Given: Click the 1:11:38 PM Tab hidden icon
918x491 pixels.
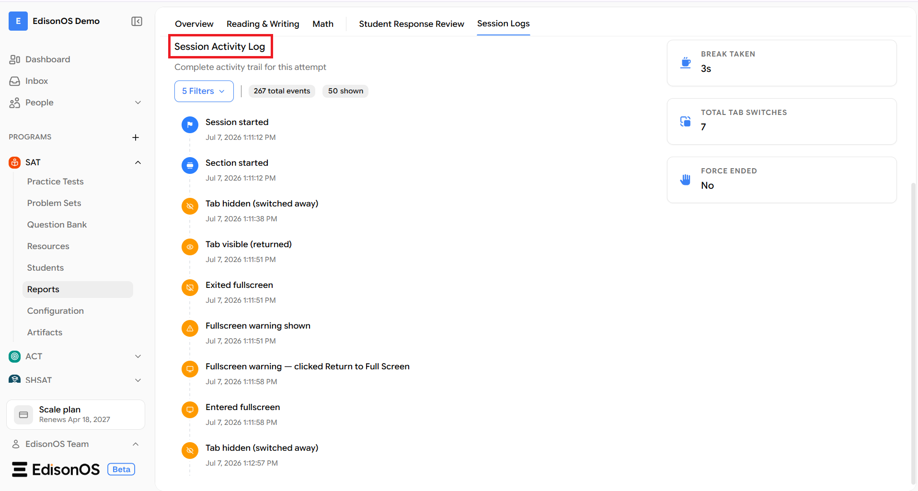Looking at the screenshot, I should [x=190, y=206].
